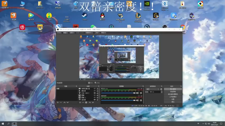
Task: Remove selected source with minus icon
Action: pyautogui.click(x=83, y=102)
